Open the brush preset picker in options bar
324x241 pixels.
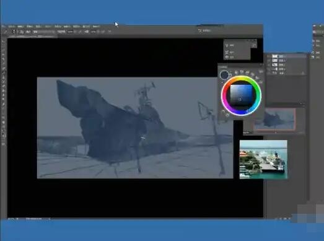[14, 32]
